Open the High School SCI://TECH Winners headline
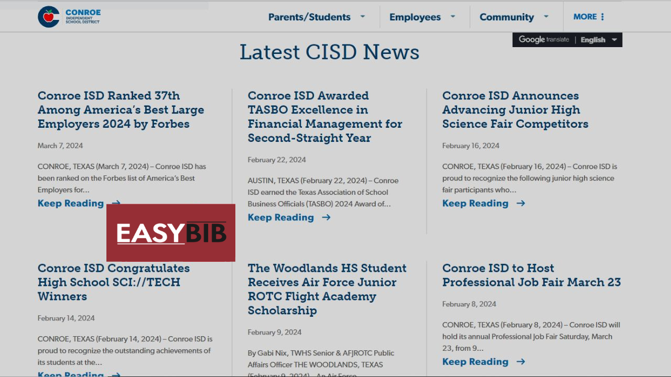The width and height of the screenshot is (671, 377). tap(114, 282)
